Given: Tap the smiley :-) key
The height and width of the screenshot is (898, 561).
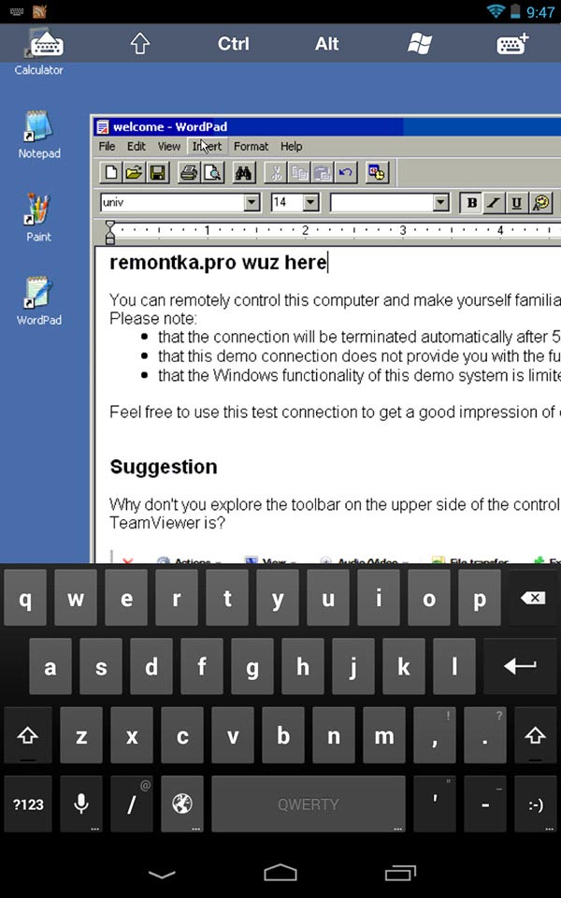Looking at the screenshot, I should coord(536,804).
